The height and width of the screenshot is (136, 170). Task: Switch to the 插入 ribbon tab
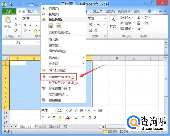31,11
